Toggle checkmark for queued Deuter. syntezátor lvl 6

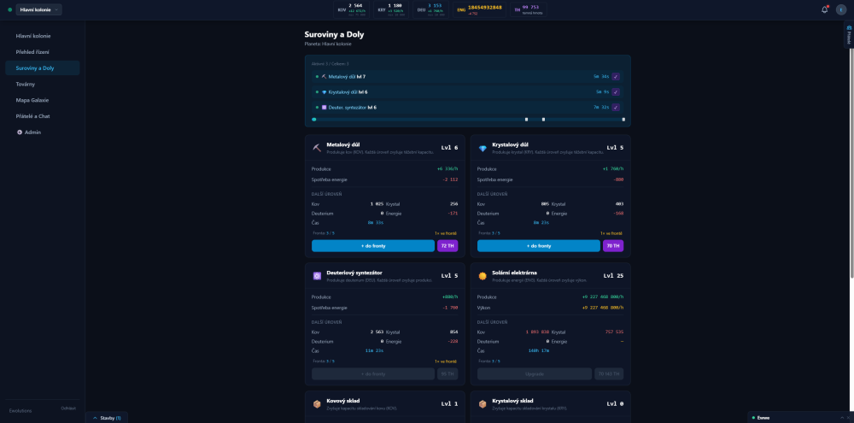(616, 108)
